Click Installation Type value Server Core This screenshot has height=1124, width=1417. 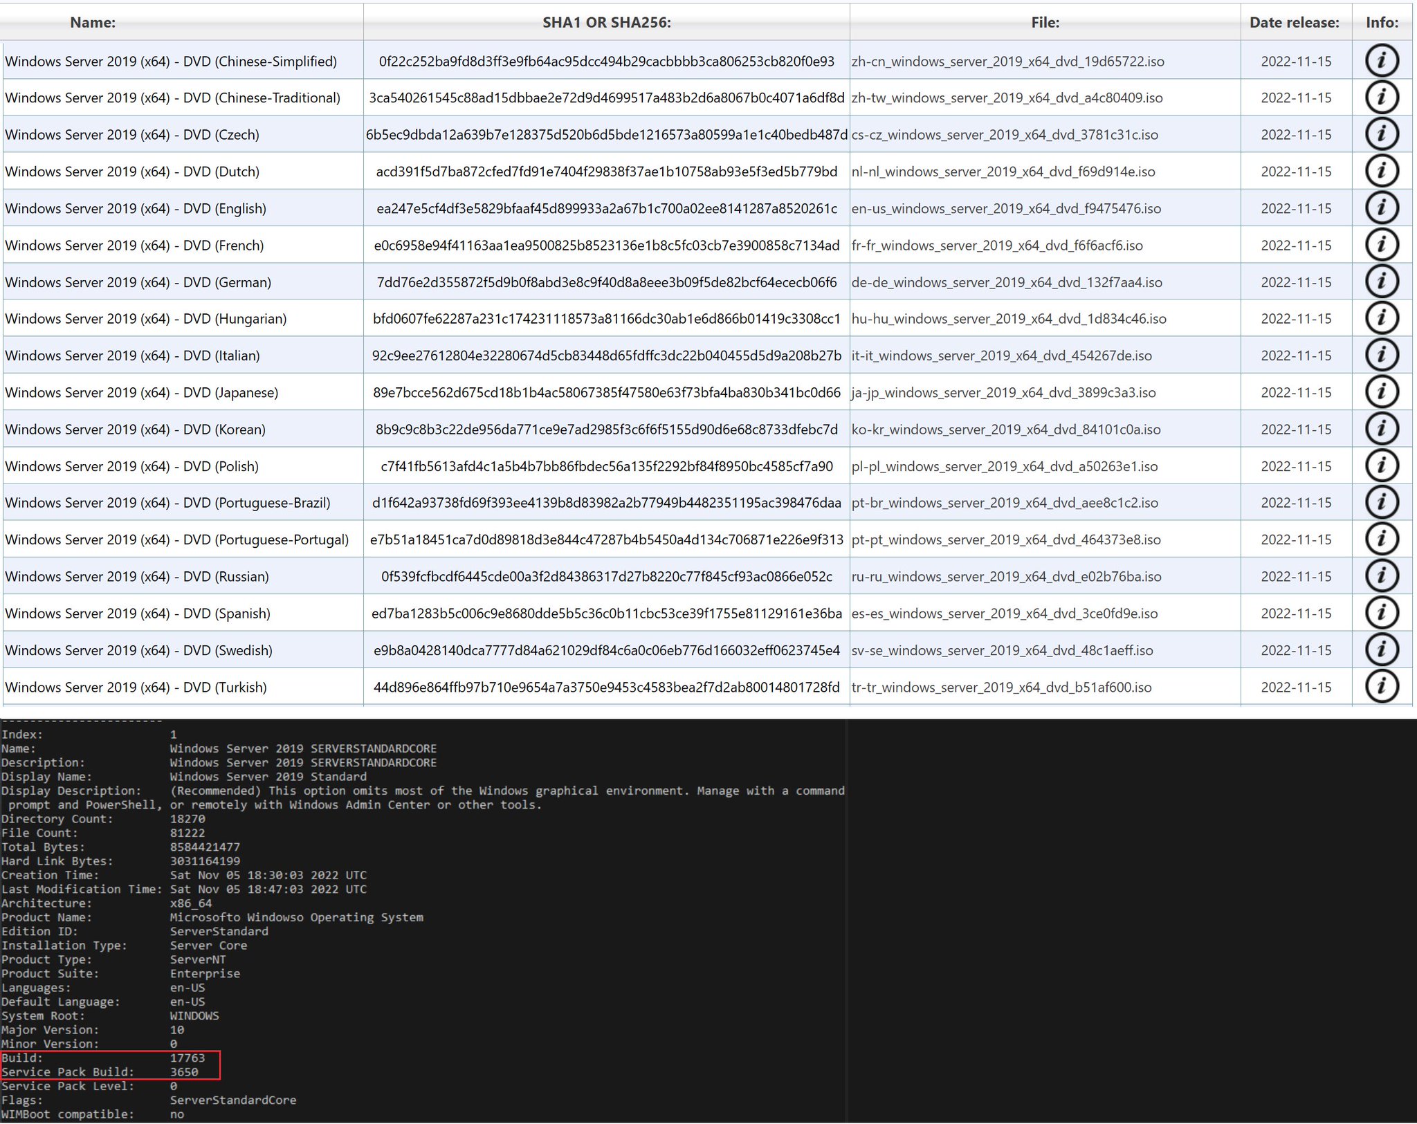click(208, 946)
